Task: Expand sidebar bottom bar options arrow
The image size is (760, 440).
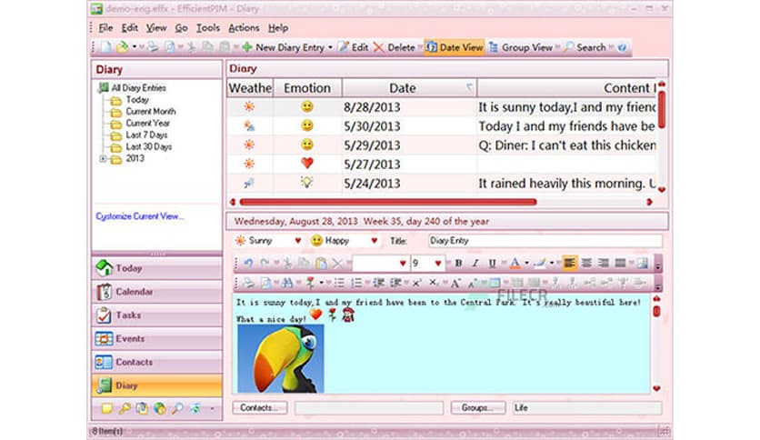Action: [x=212, y=409]
